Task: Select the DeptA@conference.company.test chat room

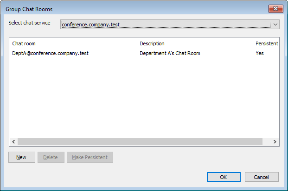Action: coord(51,53)
